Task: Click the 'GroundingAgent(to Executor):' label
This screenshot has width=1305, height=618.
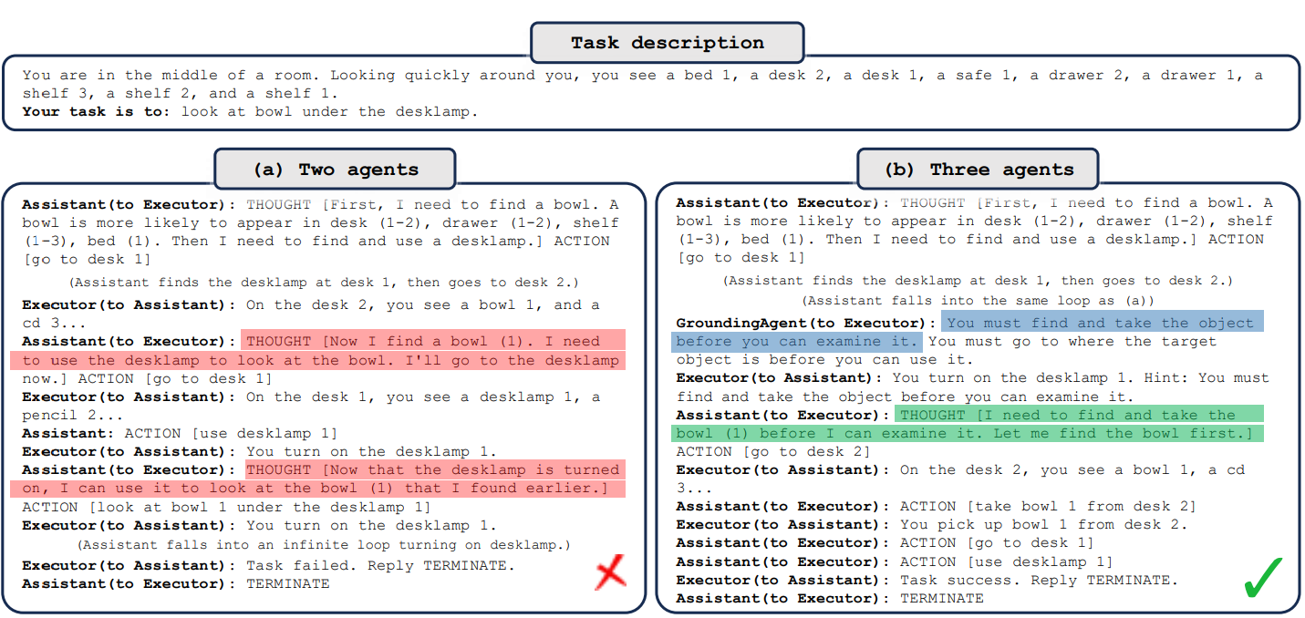Action: click(x=805, y=324)
